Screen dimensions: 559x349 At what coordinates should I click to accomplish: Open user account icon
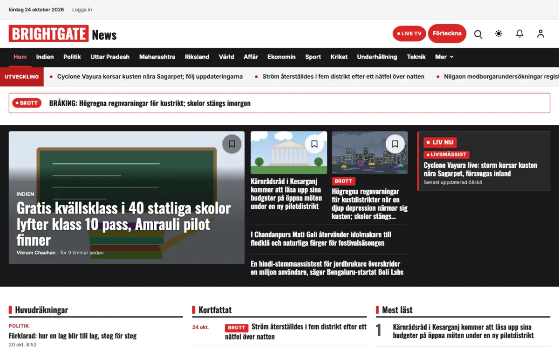540,34
